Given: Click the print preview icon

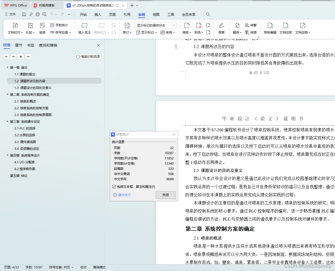Looking at the screenshot, I should coord(45,14).
